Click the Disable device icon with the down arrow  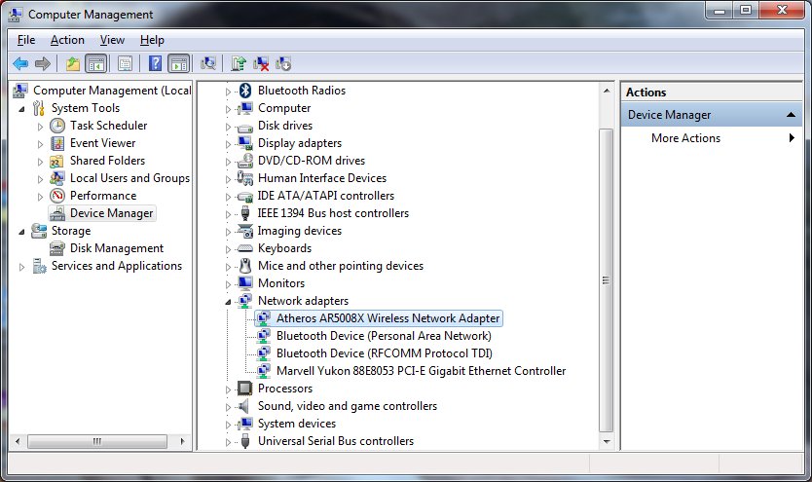tap(283, 63)
